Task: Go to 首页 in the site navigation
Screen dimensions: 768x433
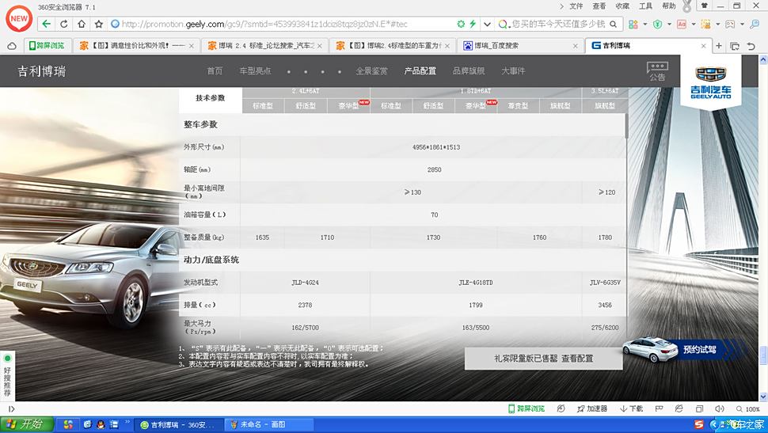Action: pyautogui.click(x=215, y=71)
